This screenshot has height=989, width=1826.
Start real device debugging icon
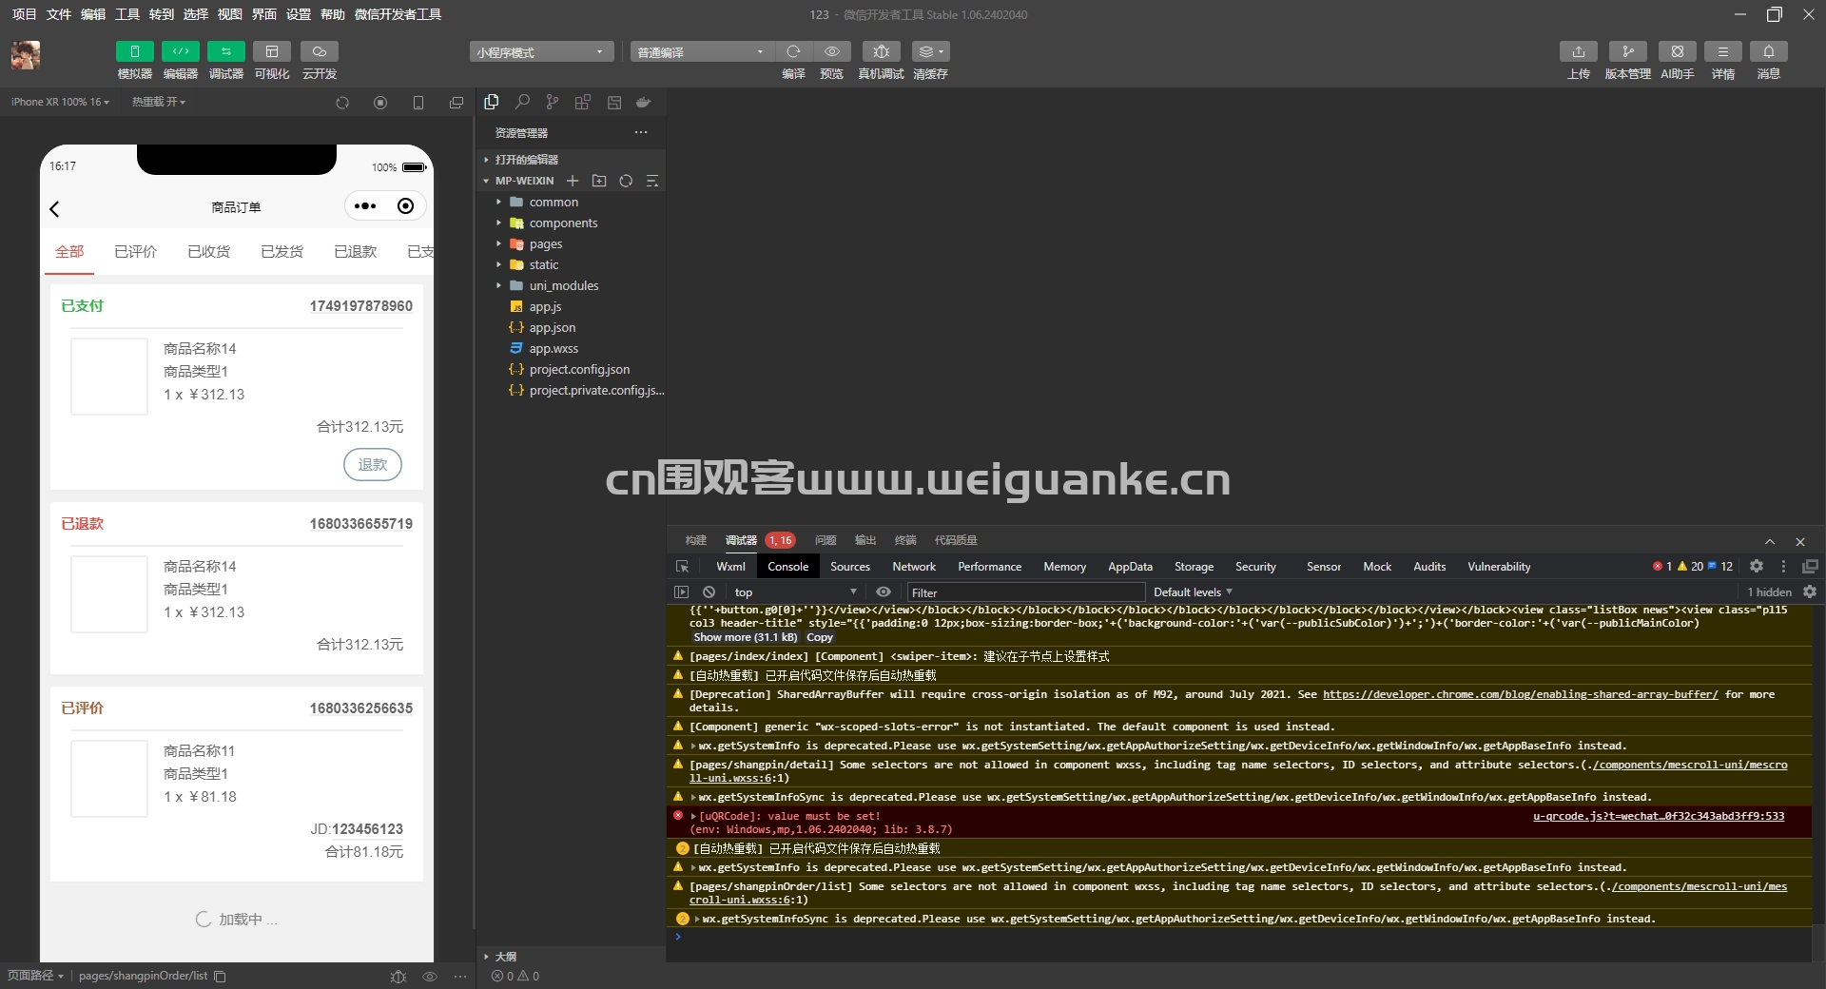click(x=881, y=51)
